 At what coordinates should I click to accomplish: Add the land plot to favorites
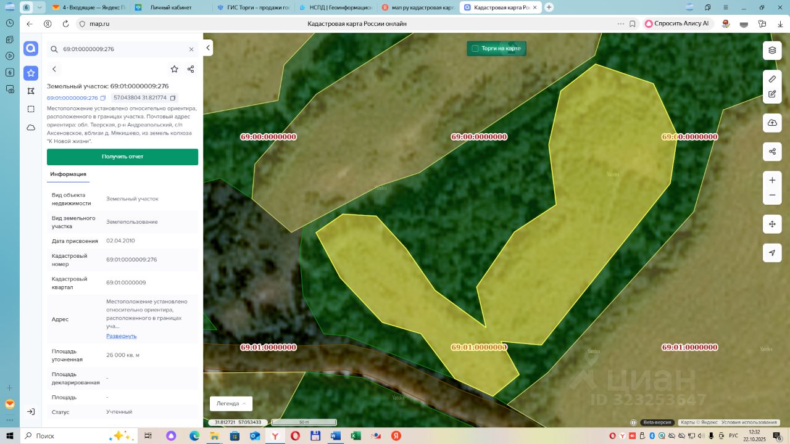tap(175, 69)
